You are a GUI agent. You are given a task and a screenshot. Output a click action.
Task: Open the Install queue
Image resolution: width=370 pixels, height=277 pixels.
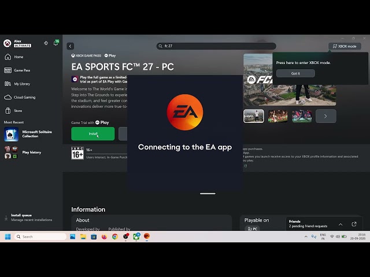tap(31, 218)
